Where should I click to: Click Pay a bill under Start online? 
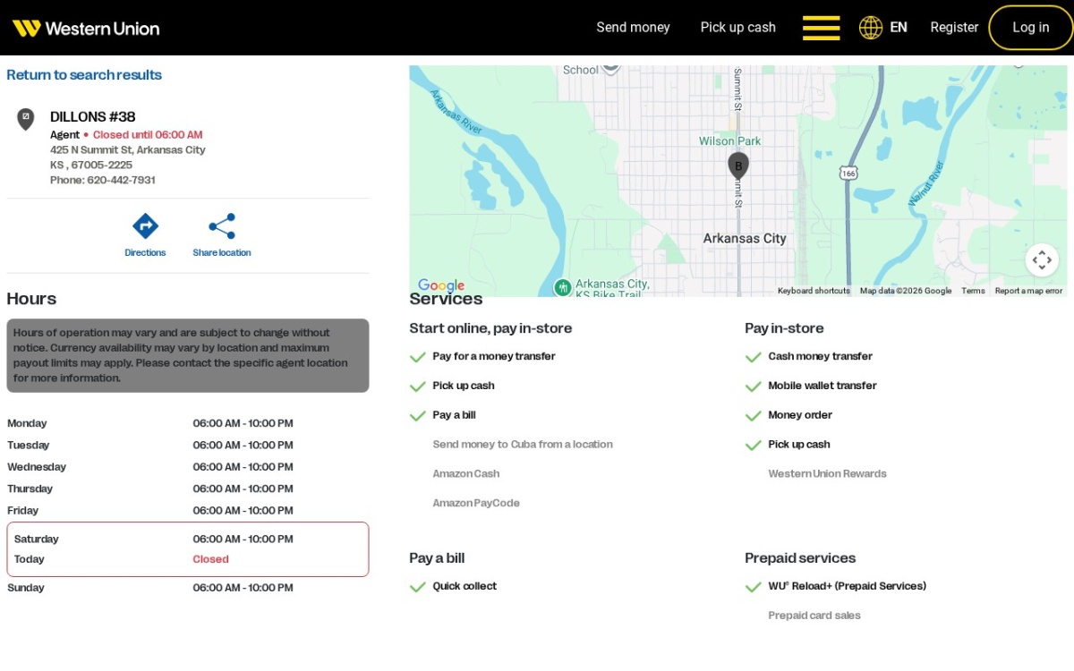point(454,415)
